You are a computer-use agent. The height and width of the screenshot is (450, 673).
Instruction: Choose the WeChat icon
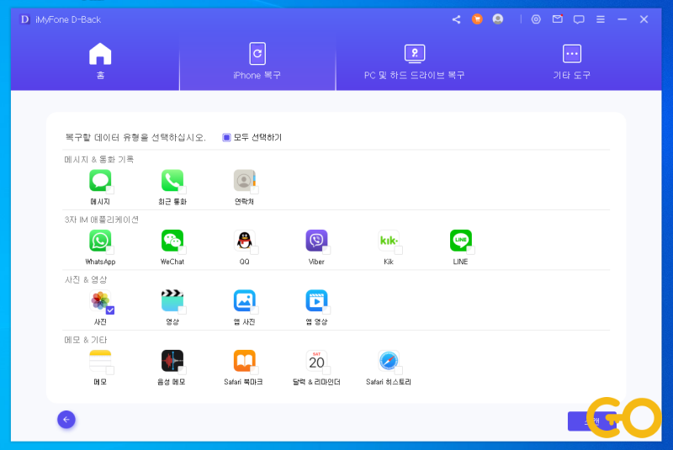(x=172, y=241)
